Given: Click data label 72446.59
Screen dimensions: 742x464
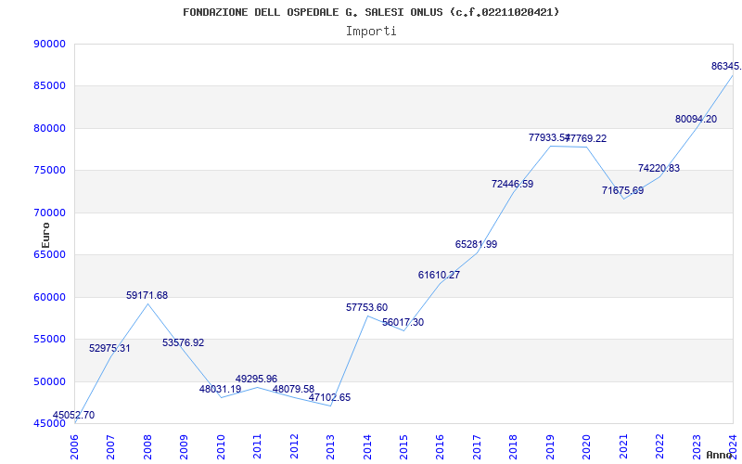Looking at the screenshot, I should (x=513, y=184).
